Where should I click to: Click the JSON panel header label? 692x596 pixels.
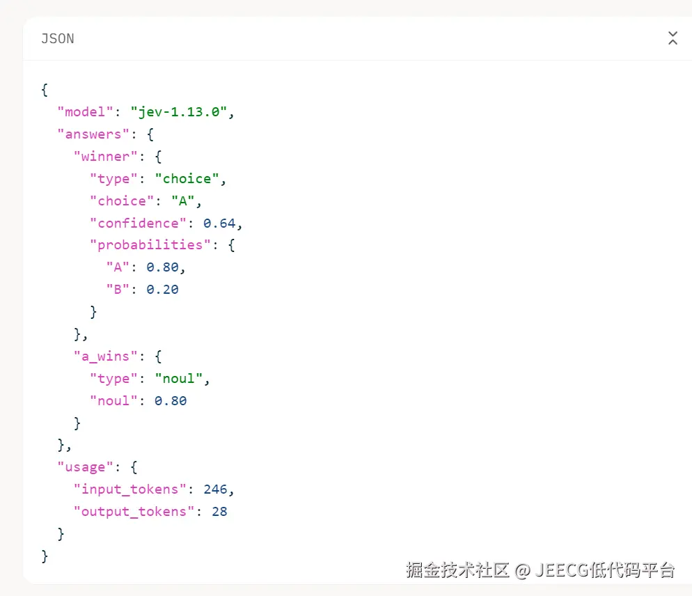coord(58,39)
